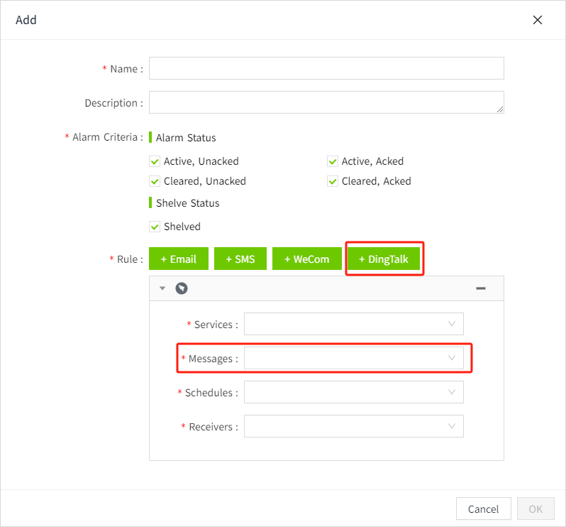
Task: Uncheck the Cleared, Acked checkbox
Action: (x=333, y=181)
